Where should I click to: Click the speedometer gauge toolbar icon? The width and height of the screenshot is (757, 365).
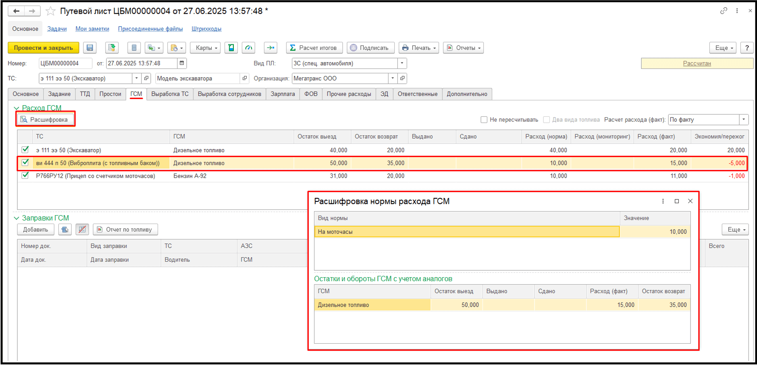(x=249, y=48)
